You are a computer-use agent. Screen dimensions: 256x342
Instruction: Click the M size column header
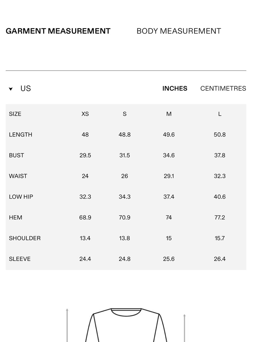coord(169,114)
